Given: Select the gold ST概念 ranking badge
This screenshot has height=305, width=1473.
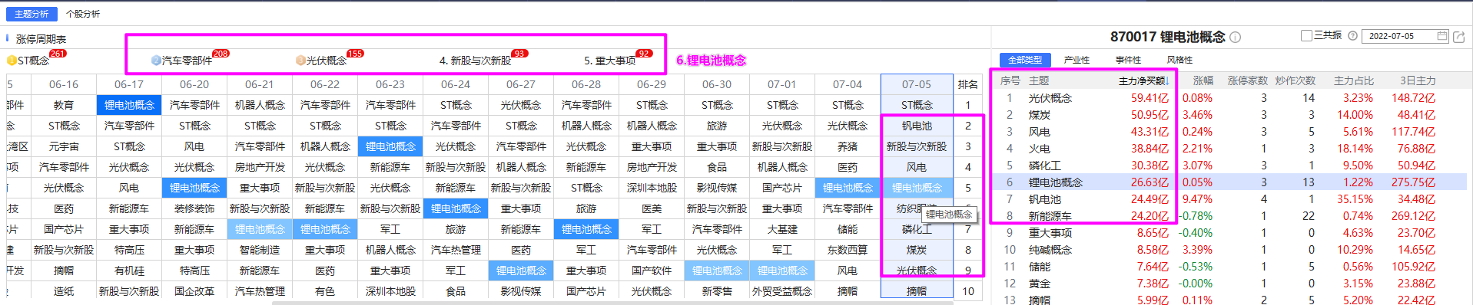Looking at the screenshot, I should tap(12, 61).
